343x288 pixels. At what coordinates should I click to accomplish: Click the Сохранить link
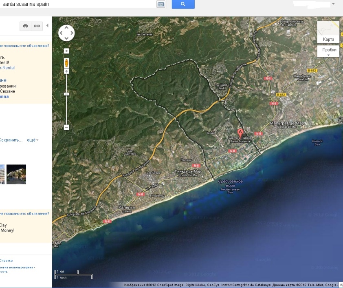(11, 140)
